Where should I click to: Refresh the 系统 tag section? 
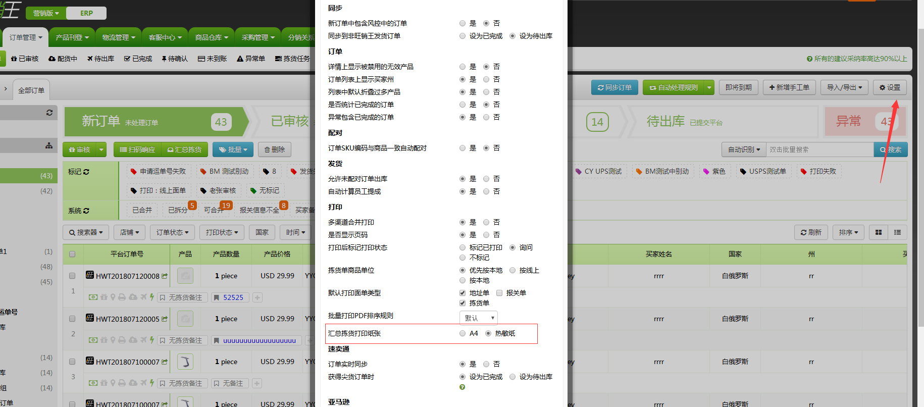[86, 211]
